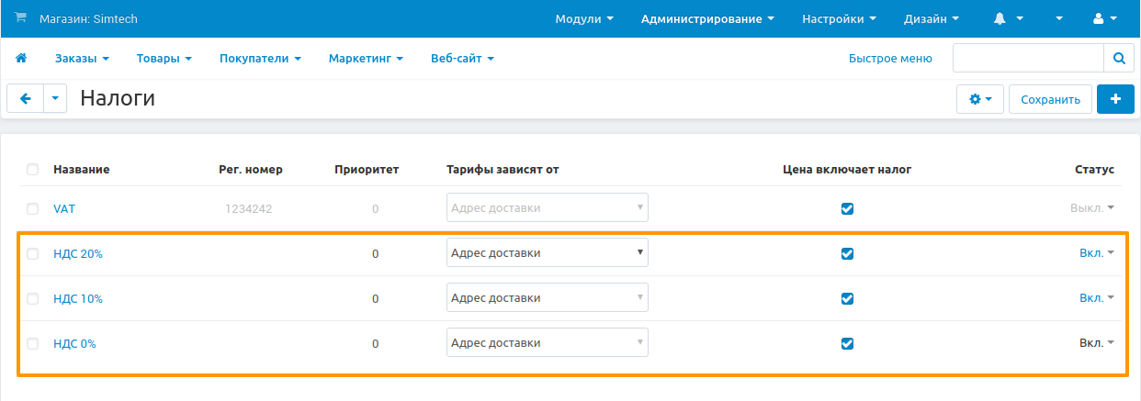
Task: Change status dropdown of НДС 0%
Action: 1096,343
